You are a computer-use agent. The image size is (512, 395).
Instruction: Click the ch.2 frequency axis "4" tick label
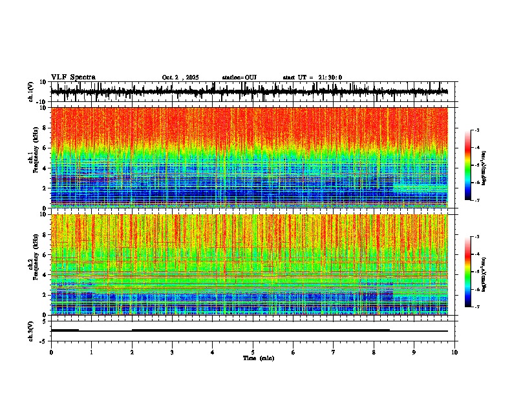tap(45, 275)
